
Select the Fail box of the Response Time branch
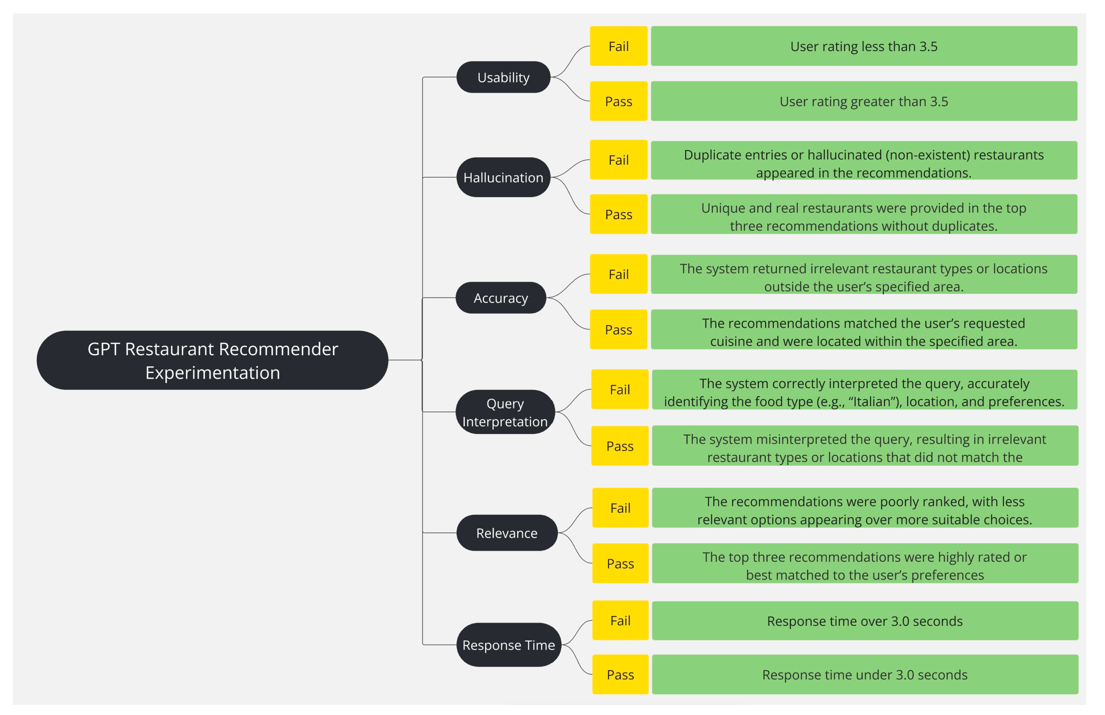620,621
